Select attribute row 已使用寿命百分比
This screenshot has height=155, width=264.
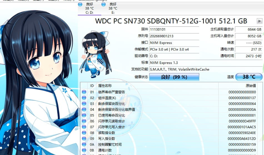click(169, 115)
